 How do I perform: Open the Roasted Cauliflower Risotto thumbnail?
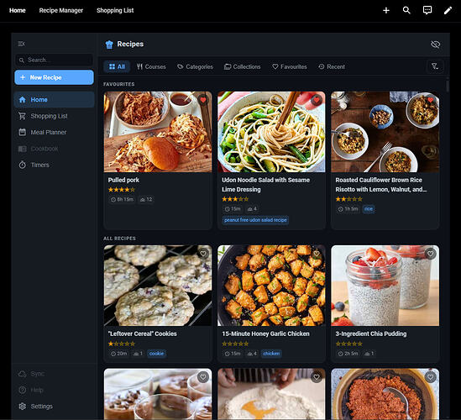(x=385, y=132)
